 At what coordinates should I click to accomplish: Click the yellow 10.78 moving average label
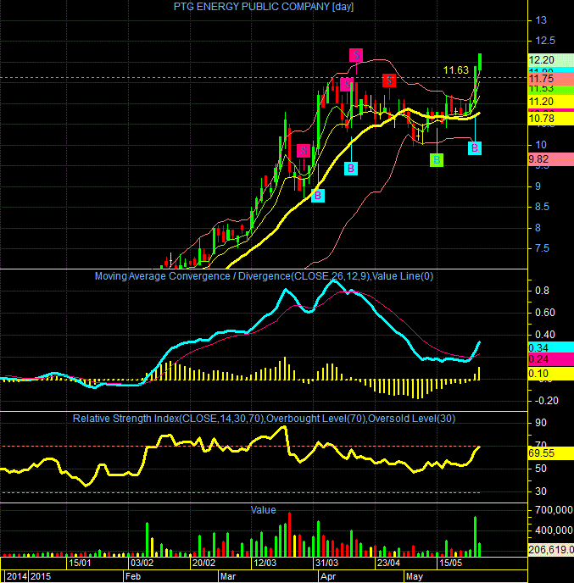point(551,119)
